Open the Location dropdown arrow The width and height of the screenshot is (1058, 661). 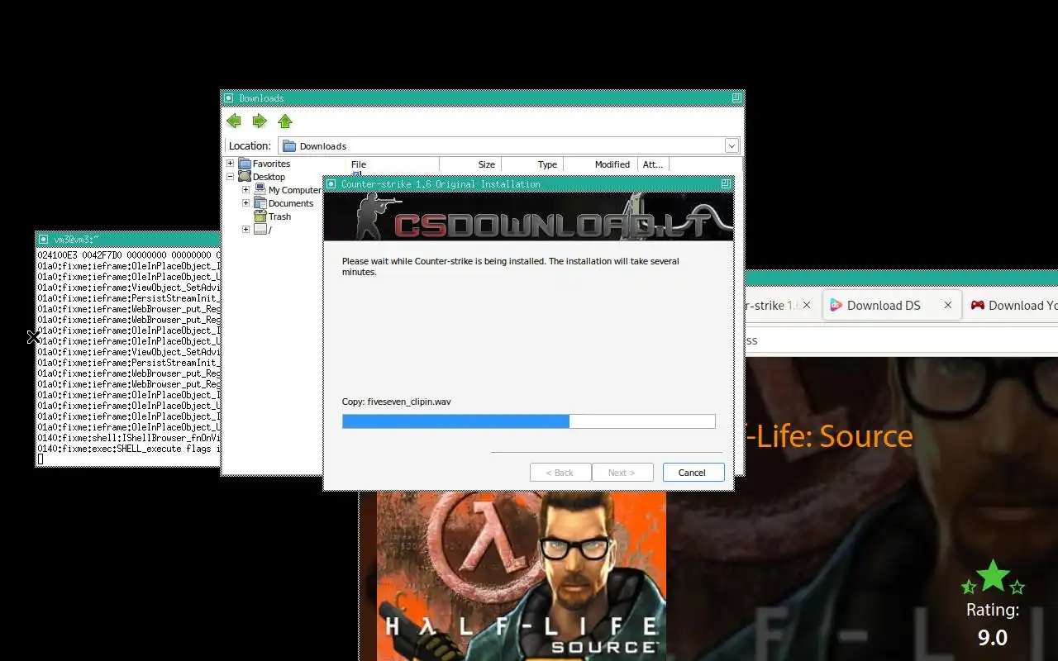[x=732, y=145]
